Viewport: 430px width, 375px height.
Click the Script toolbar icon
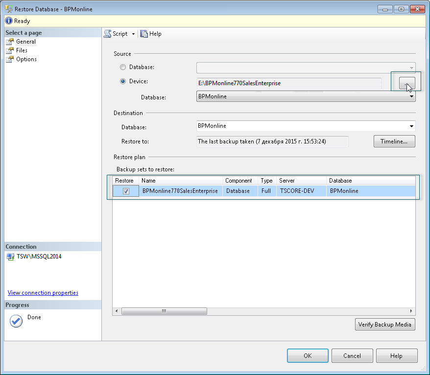[x=108, y=34]
